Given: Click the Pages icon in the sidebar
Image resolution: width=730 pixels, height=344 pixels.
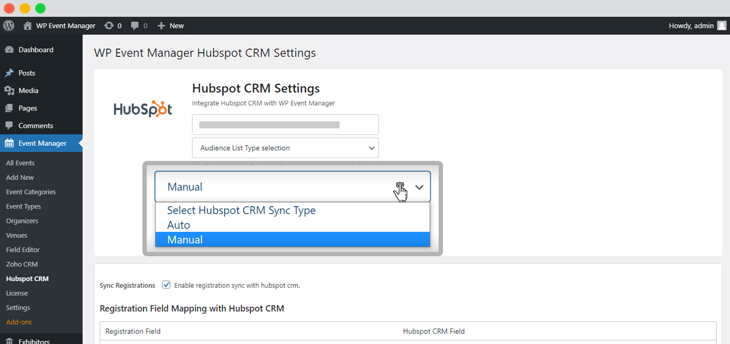Looking at the screenshot, I should (x=9, y=108).
